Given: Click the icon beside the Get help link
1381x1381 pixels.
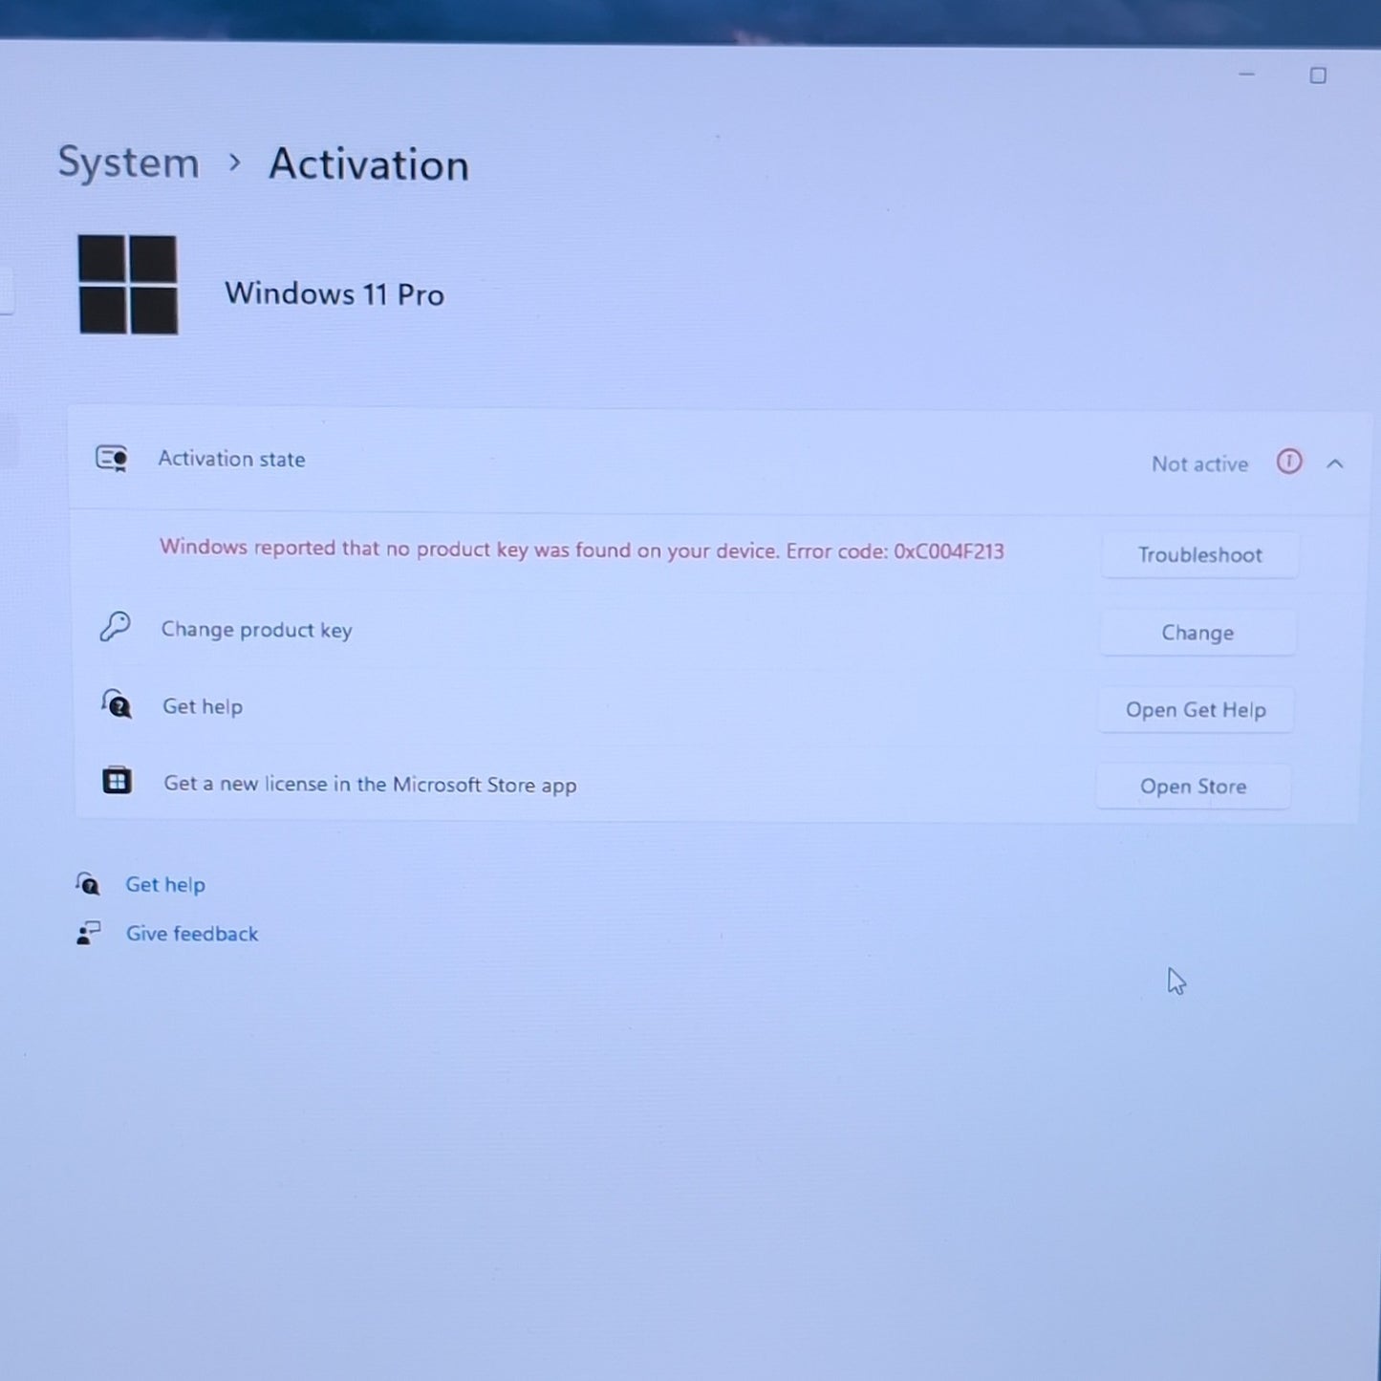Looking at the screenshot, I should click(88, 883).
